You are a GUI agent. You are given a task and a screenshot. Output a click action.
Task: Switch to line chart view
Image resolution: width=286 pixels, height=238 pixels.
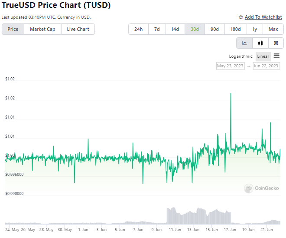click(x=244, y=43)
